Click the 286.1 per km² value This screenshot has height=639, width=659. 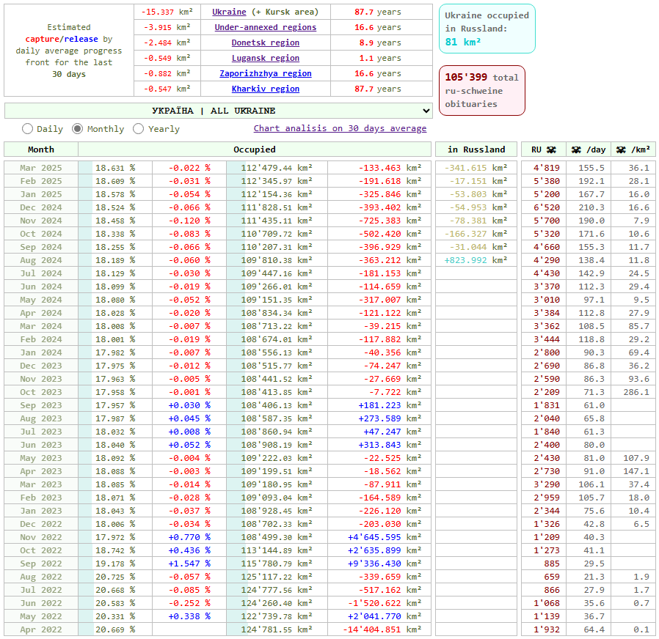click(636, 392)
